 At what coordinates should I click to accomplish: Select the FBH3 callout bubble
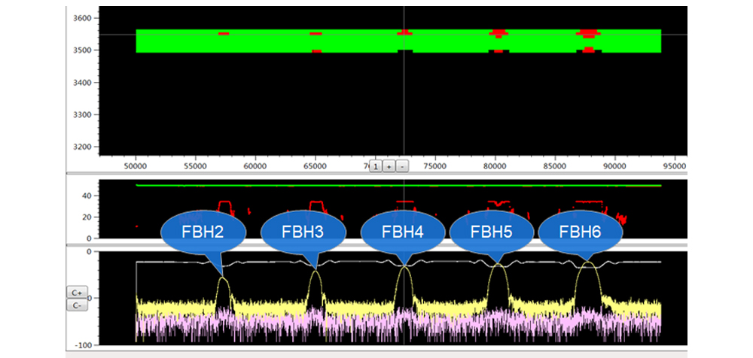click(x=303, y=232)
